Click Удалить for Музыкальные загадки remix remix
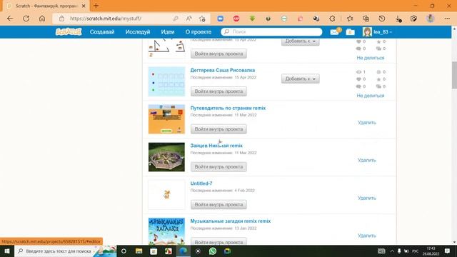 [366, 236]
